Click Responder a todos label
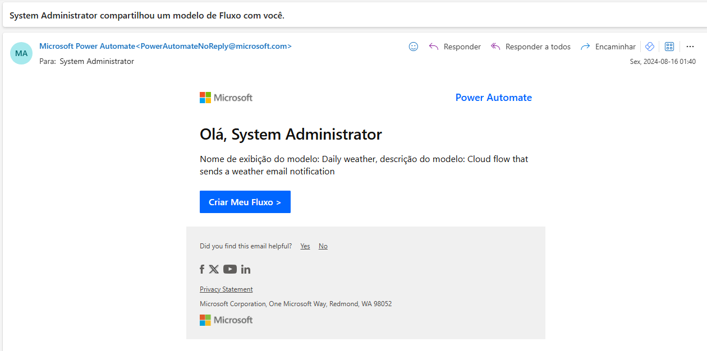 tap(538, 47)
